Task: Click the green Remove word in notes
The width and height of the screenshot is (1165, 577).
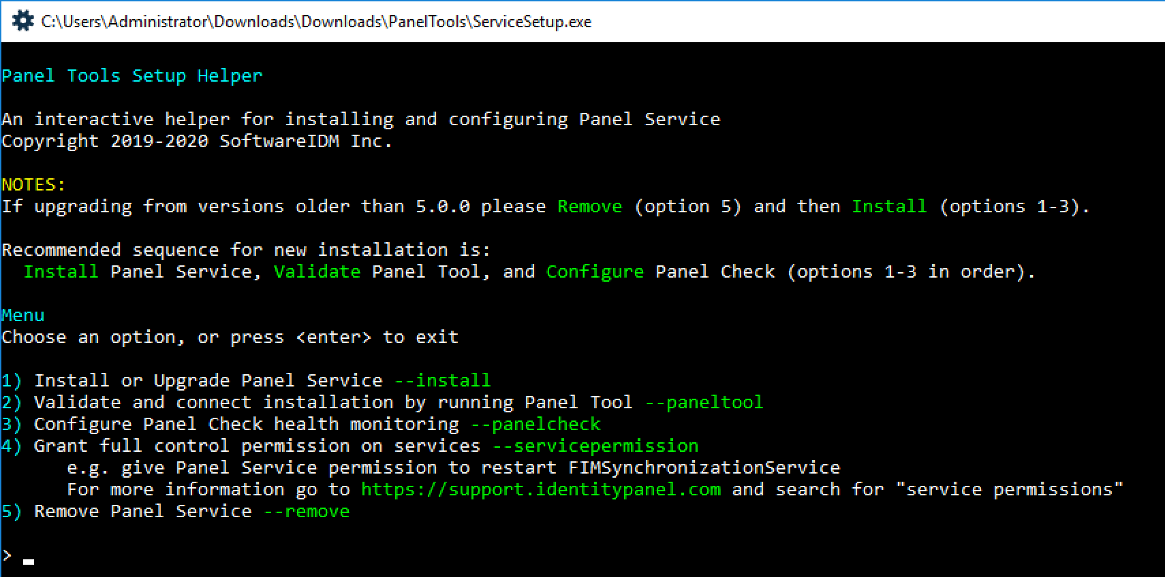Action: pos(590,206)
